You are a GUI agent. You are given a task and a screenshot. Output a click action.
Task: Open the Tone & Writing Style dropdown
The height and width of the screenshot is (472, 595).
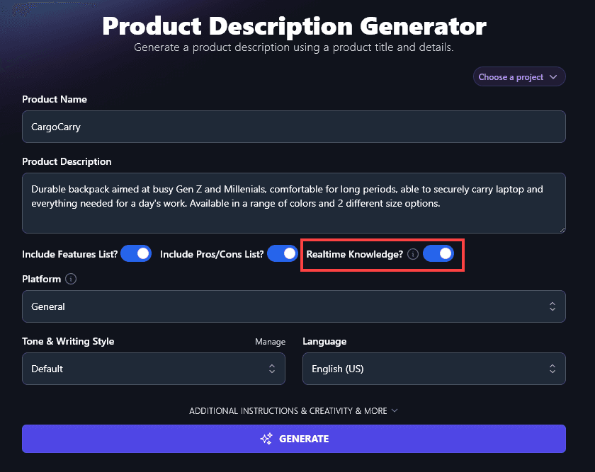coord(154,369)
